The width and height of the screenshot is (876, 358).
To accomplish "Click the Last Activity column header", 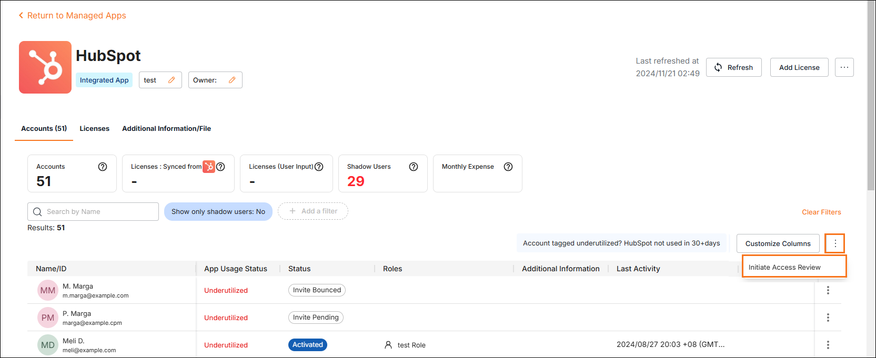I will [638, 269].
